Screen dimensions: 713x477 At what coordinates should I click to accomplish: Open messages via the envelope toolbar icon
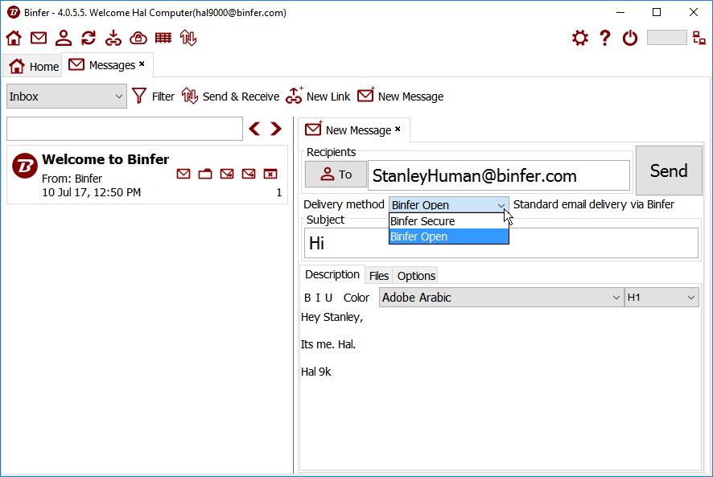tap(39, 38)
